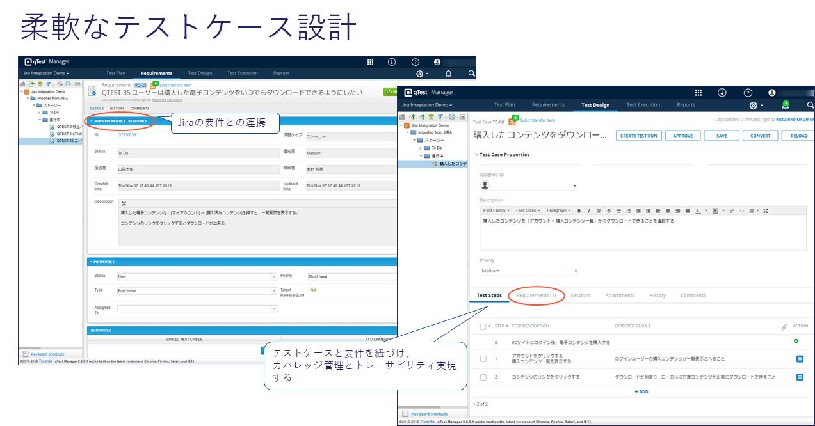Click APPROVE button
Viewport: 815px width, 426px height.
pos(682,136)
